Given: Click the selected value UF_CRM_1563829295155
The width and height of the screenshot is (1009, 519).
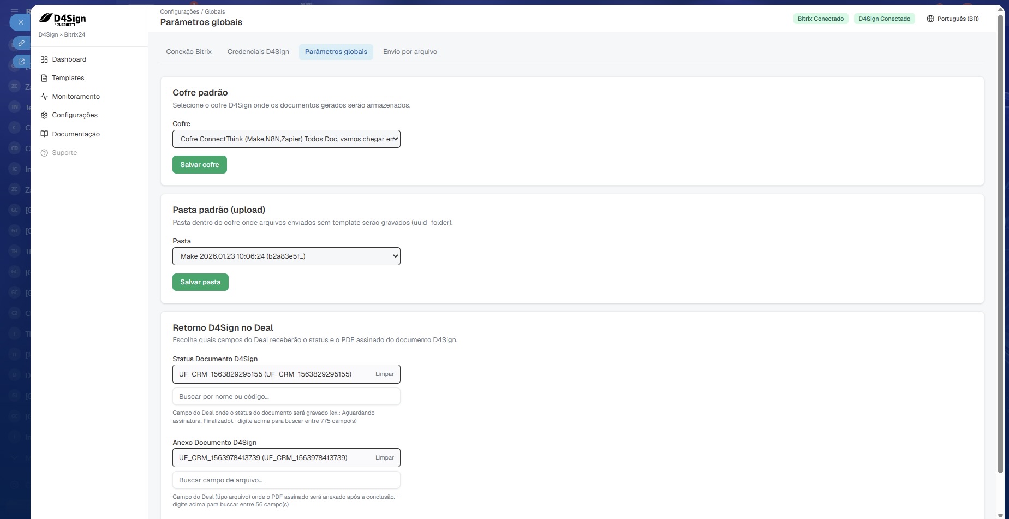Looking at the screenshot, I should click(x=265, y=374).
